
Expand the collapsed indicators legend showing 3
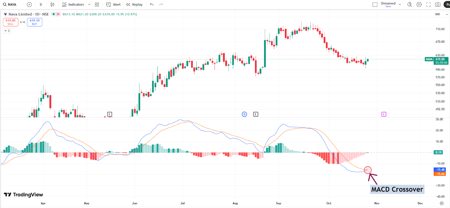[7, 31]
